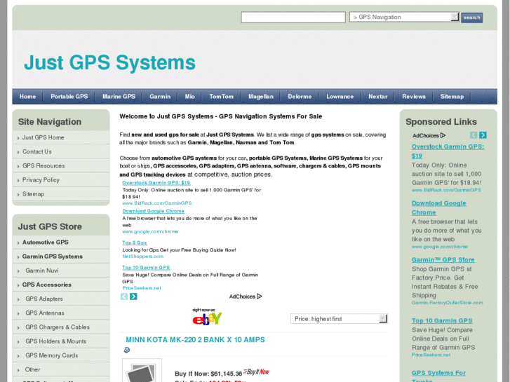
Task: Click the next-ad arrow below the center ads
Action: tap(133, 296)
